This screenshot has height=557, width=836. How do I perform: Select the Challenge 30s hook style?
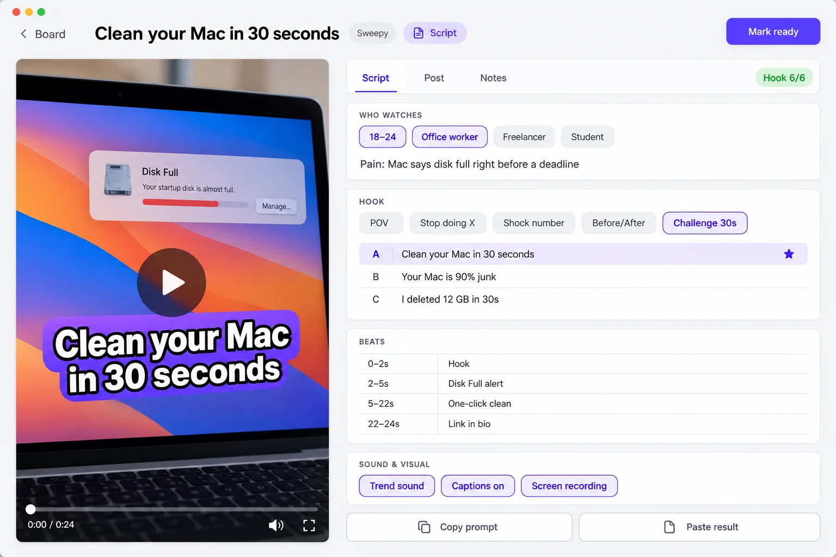point(705,223)
